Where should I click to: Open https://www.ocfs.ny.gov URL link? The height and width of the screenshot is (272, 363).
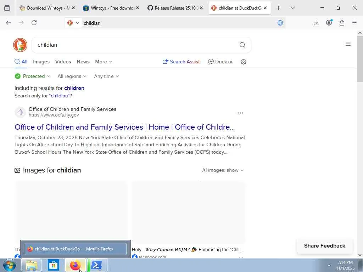(54, 115)
